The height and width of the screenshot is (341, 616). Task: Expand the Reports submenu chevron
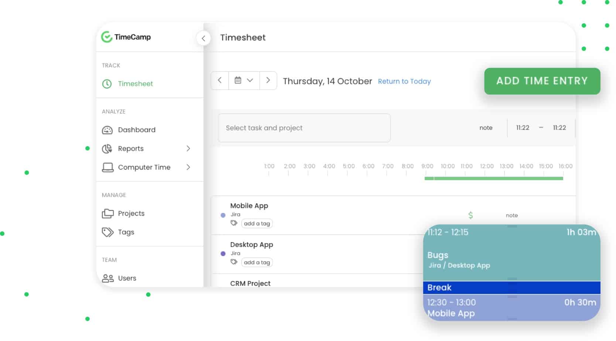click(x=188, y=149)
